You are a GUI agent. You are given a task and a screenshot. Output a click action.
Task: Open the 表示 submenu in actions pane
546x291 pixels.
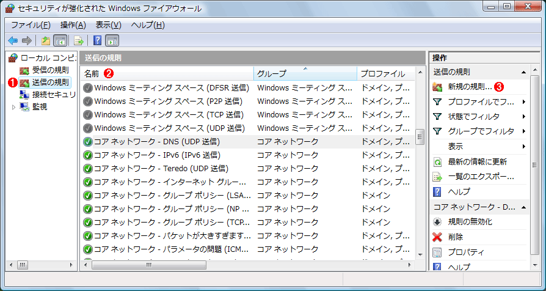point(479,146)
